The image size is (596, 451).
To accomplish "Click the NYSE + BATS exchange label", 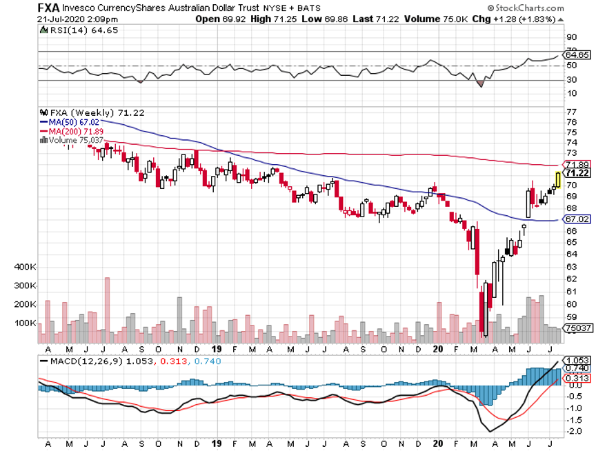I will click(292, 8).
